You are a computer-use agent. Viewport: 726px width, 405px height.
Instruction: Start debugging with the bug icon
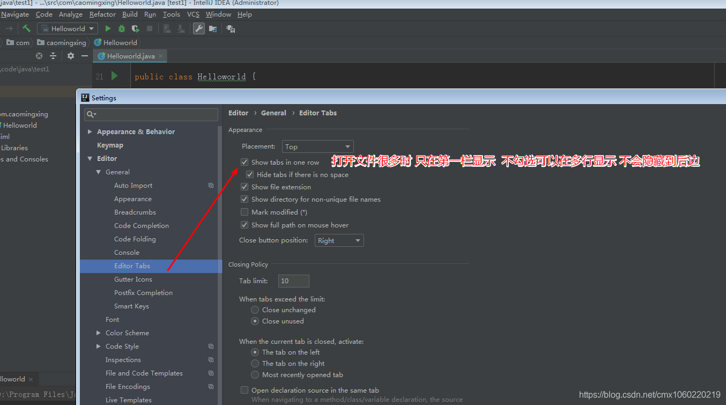click(x=122, y=28)
